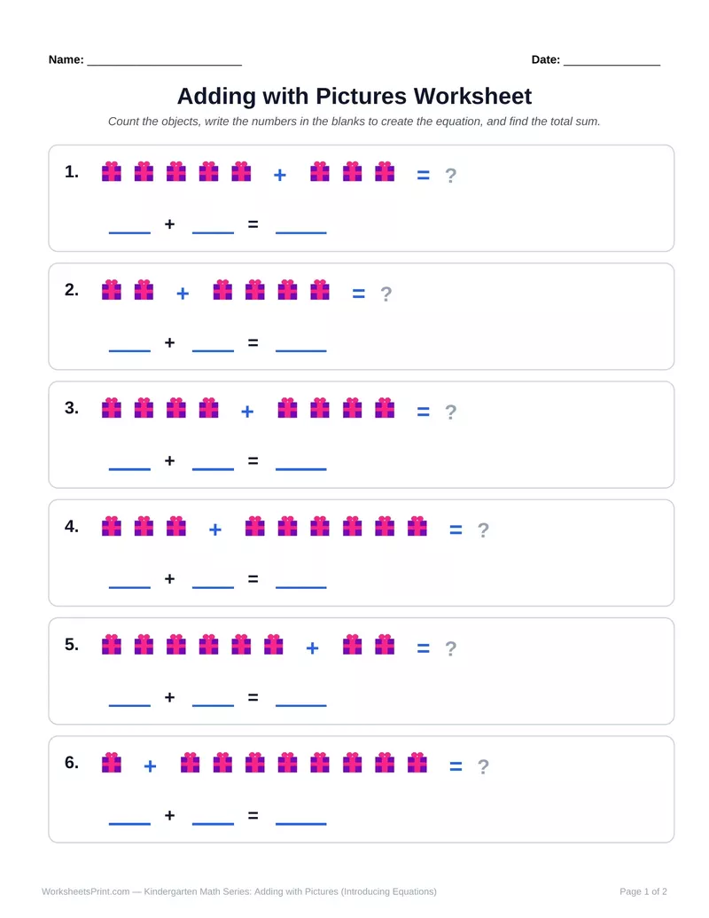Viewport: 709px width, 918px height.
Task: Click the blue plus sign in problem 5
Action: [312, 647]
